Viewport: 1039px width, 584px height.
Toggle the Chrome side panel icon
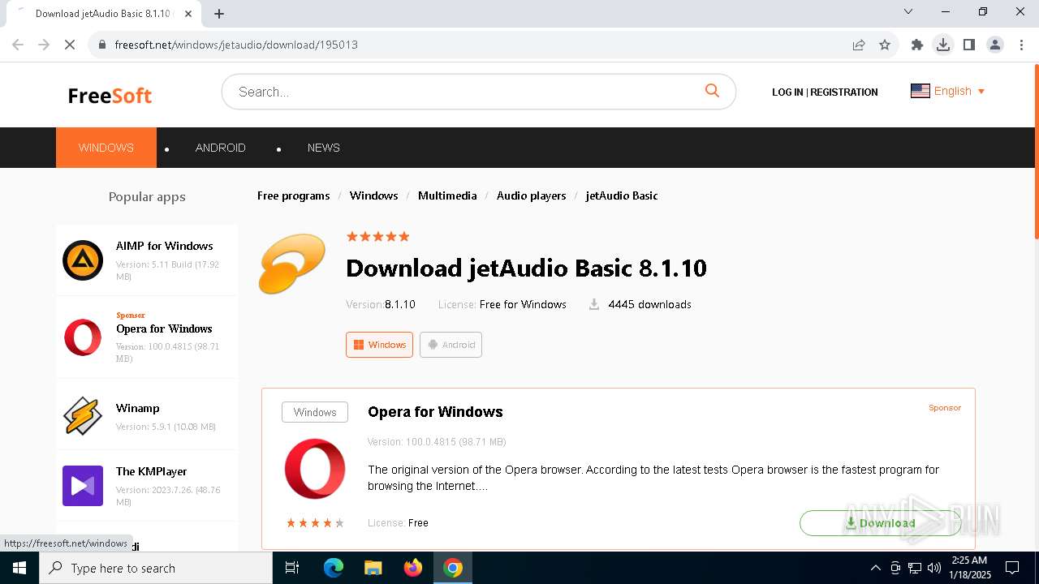click(969, 45)
